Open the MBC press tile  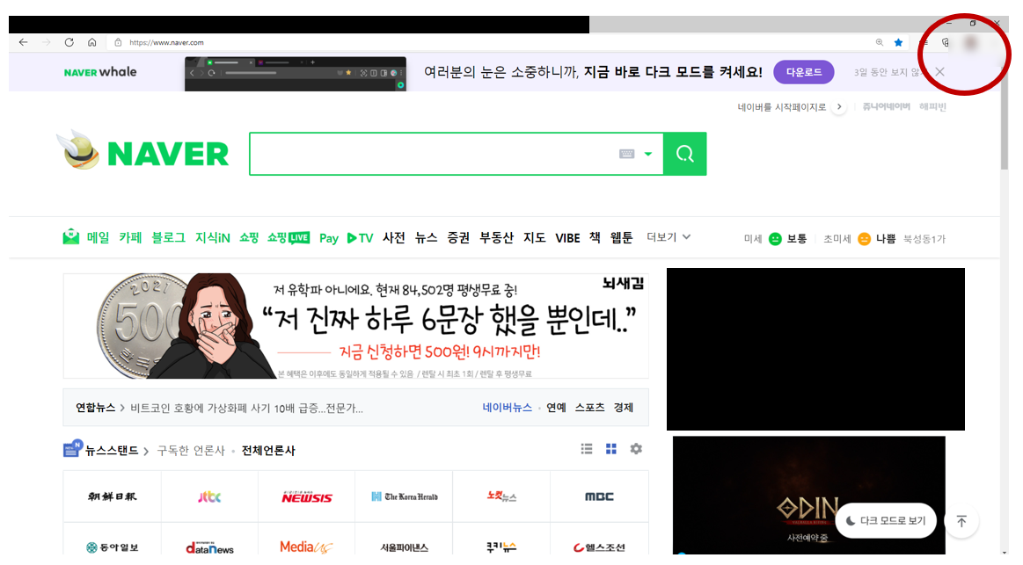point(599,496)
